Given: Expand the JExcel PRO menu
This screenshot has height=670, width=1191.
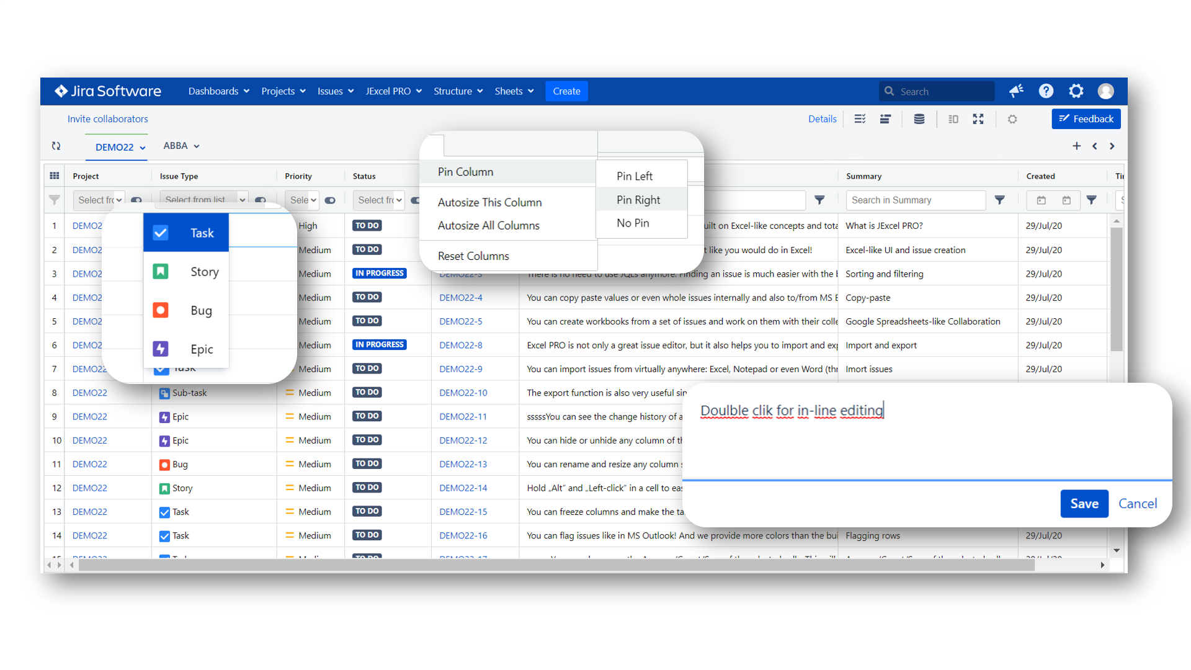Looking at the screenshot, I should (x=394, y=91).
